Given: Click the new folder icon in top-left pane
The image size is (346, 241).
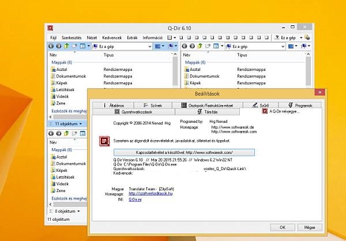Looking at the screenshot, I should (74, 46).
